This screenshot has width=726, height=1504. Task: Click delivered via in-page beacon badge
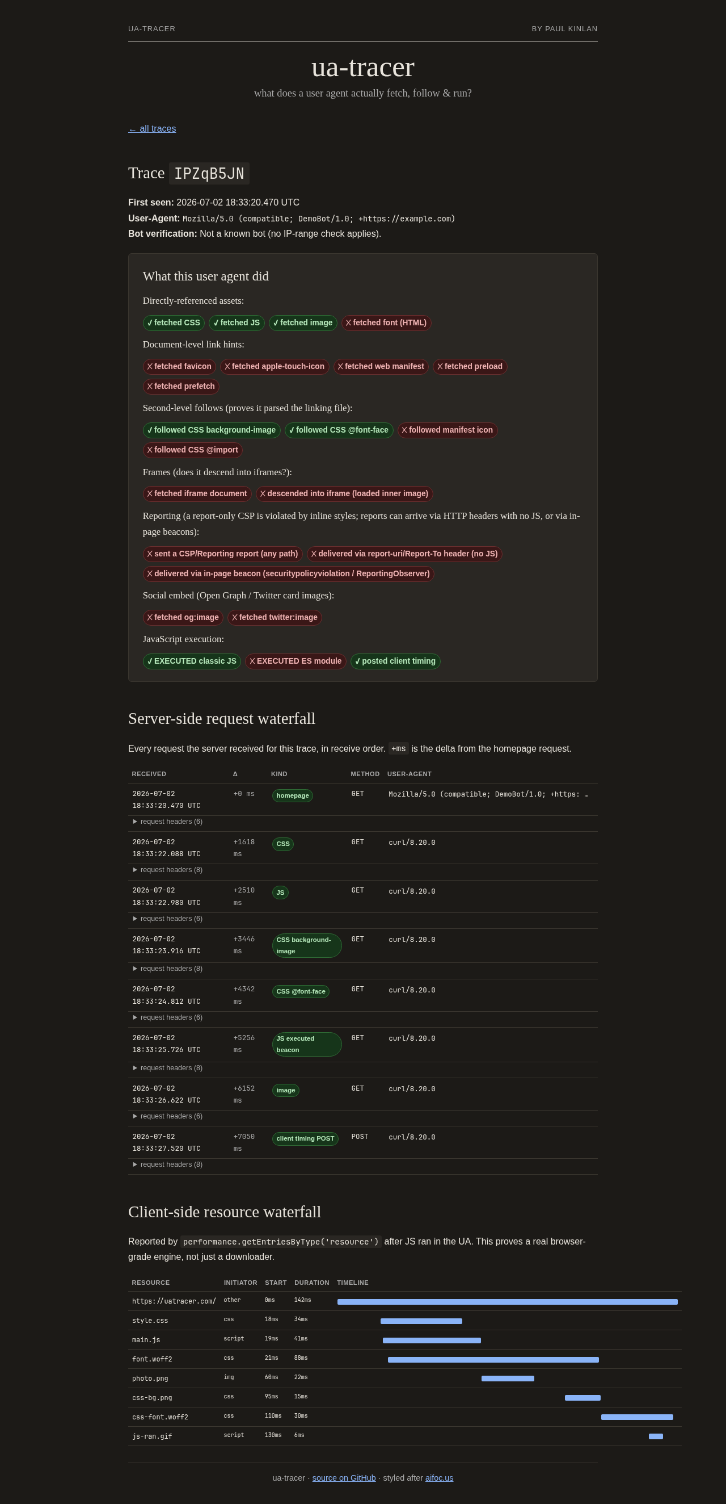coord(289,574)
